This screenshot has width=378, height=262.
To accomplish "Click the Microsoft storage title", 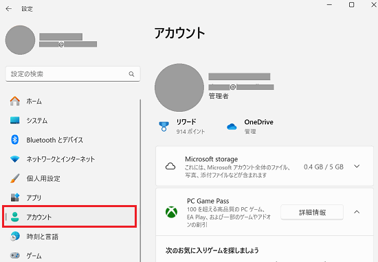I will click(x=212, y=159).
